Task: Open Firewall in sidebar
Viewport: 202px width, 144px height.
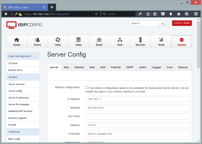Action: [23, 125]
